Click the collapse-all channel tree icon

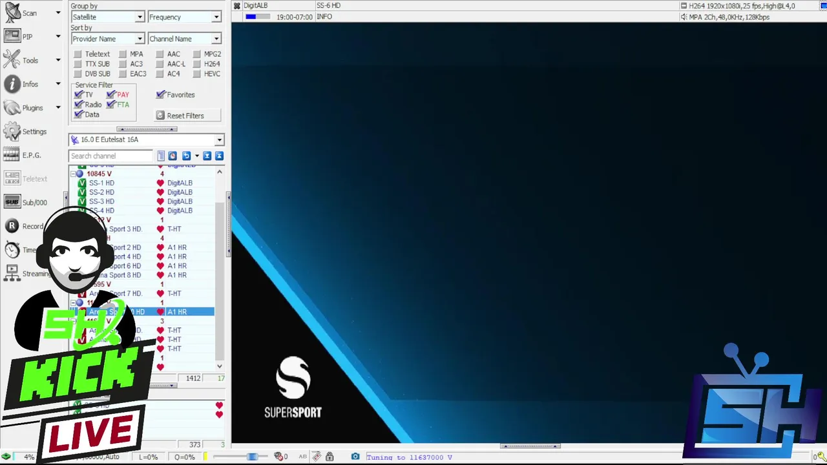click(x=219, y=156)
